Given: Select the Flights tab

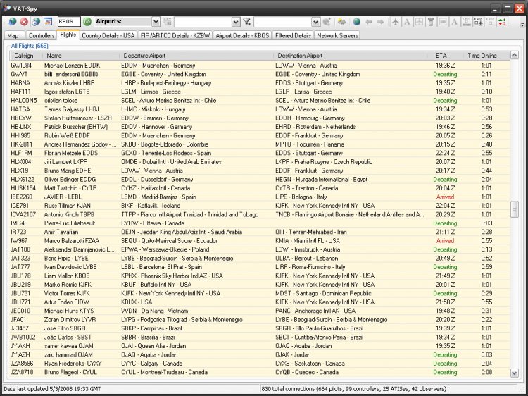Looking at the screenshot, I should (x=68, y=35).
